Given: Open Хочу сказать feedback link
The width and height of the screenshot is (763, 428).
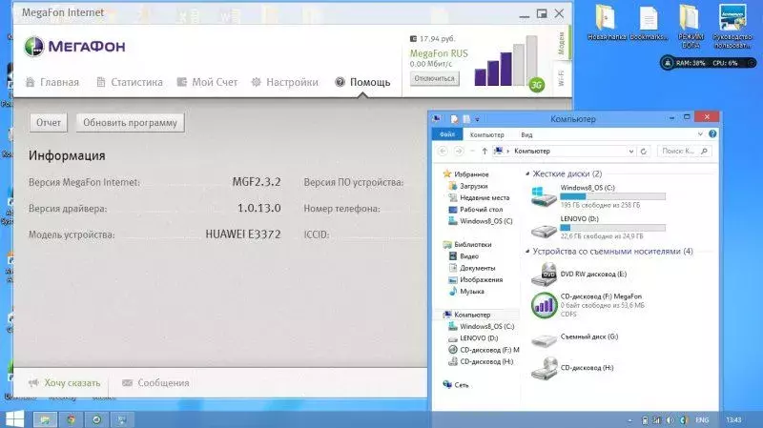Looking at the screenshot, I should [64, 383].
